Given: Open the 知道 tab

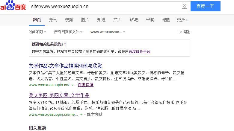Looking at the screenshot, I should click(101, 20).
